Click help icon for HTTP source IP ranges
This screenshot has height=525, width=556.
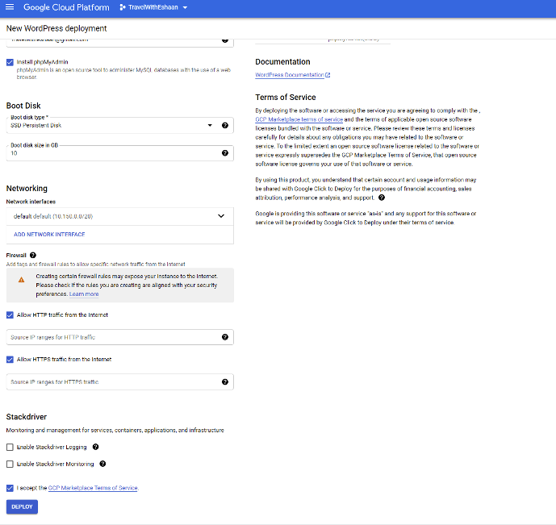(x=225, y=337)
